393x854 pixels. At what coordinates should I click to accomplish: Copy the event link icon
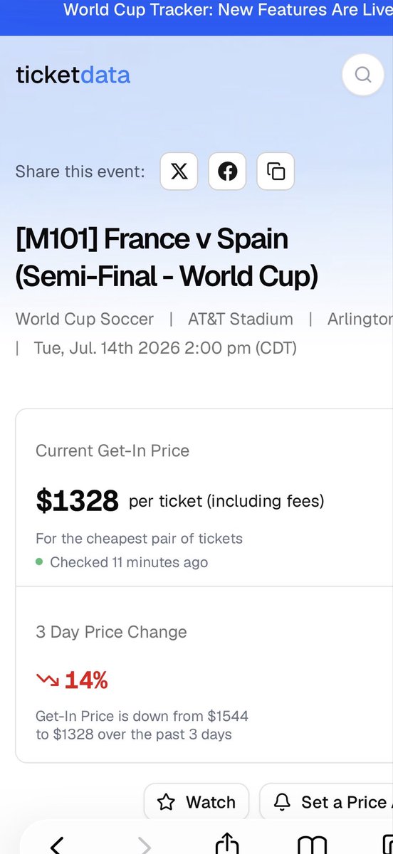pyautogui.click(x=276, y=172)
